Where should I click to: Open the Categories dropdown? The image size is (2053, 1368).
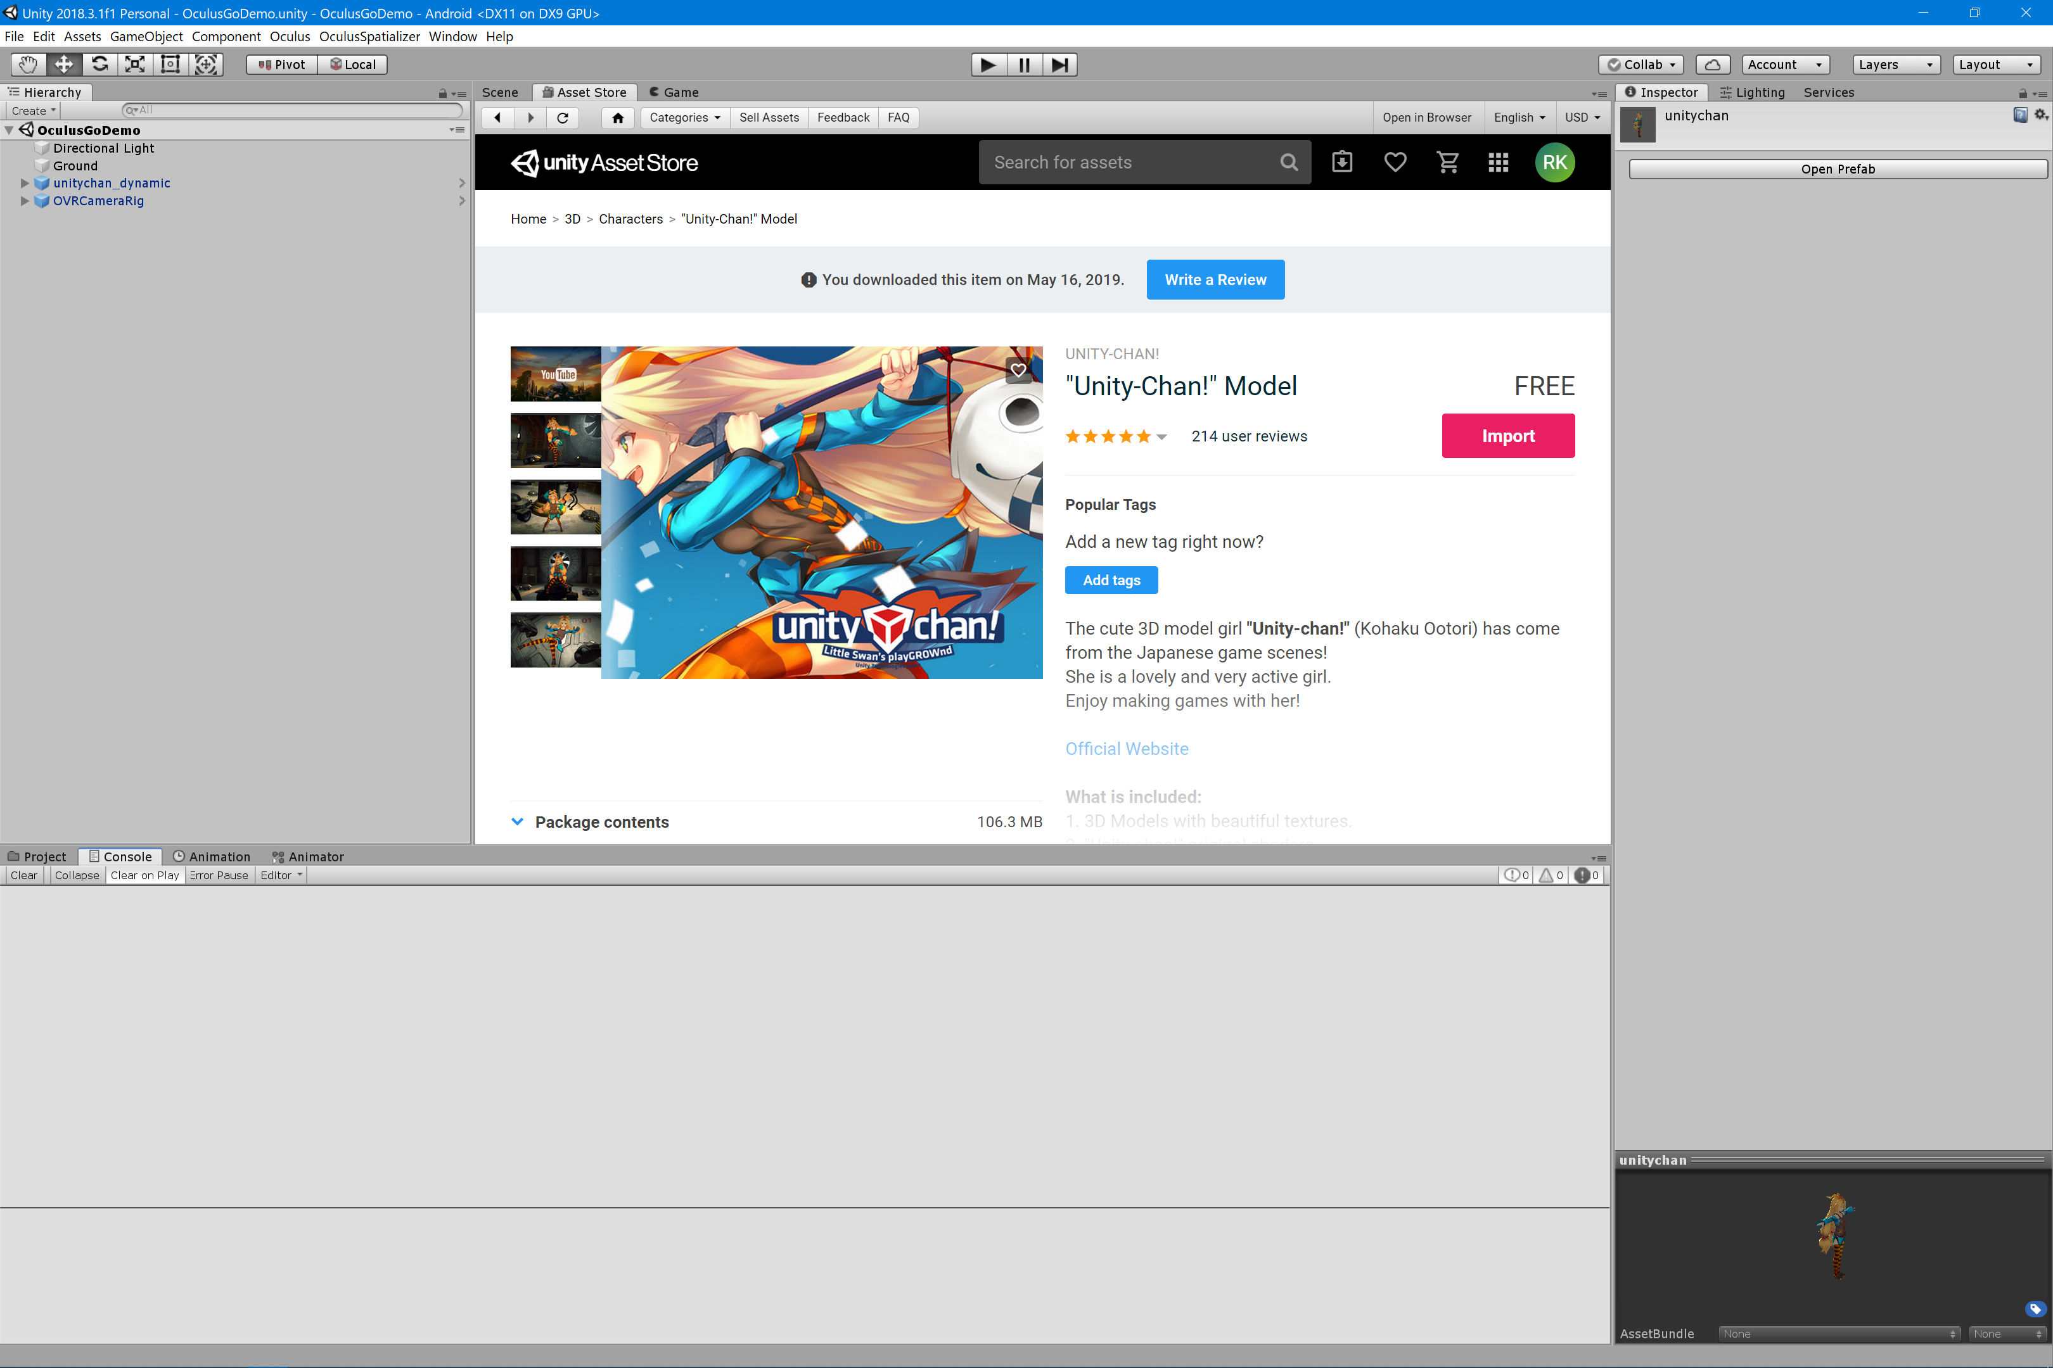pos(684,118)
